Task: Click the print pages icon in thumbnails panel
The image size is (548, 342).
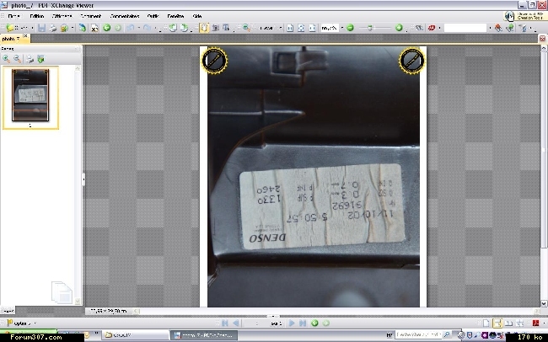Action: [30, 59]
